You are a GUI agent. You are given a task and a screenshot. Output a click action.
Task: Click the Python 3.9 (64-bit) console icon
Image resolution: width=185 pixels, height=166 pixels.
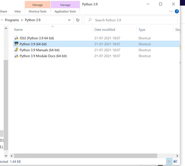[x=16, y=44]
